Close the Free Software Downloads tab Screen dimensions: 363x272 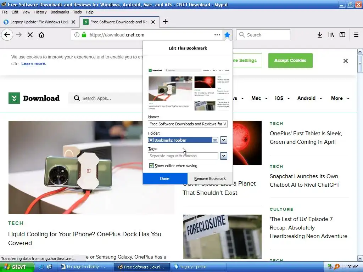[x=153, y=22]
